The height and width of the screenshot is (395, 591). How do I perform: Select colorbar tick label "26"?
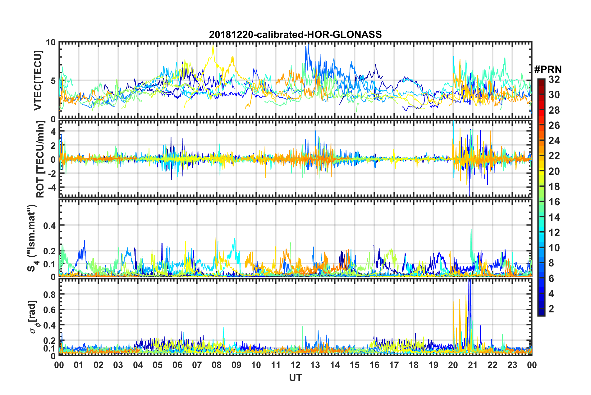click(x=554, y=125)
